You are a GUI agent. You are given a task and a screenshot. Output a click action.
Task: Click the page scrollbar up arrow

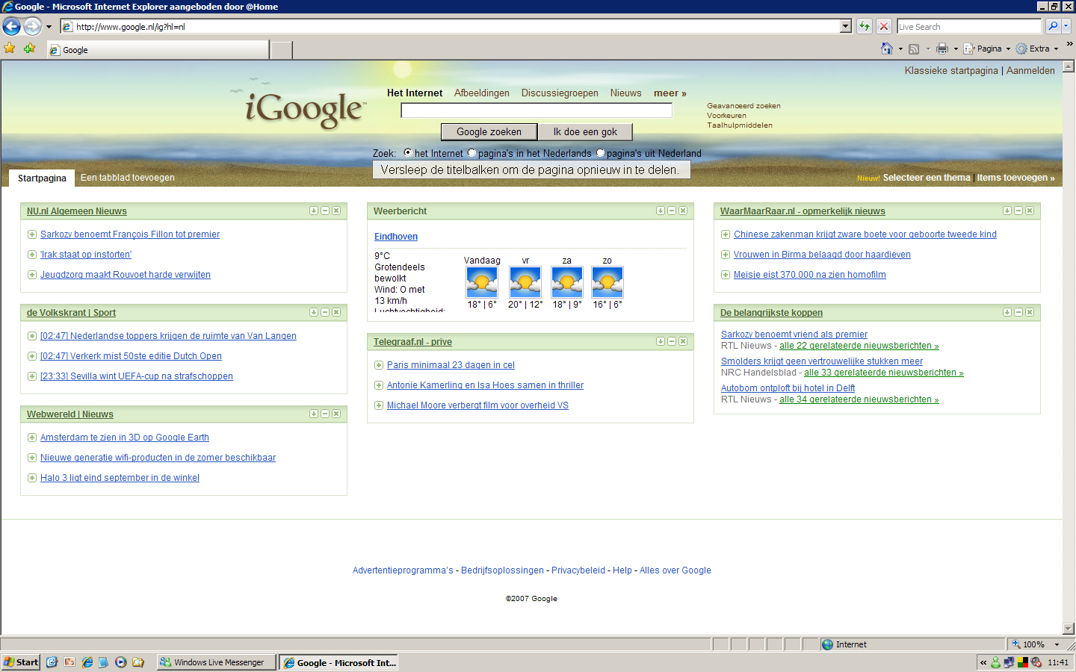pyautogui.click(x=1069, y=66)
